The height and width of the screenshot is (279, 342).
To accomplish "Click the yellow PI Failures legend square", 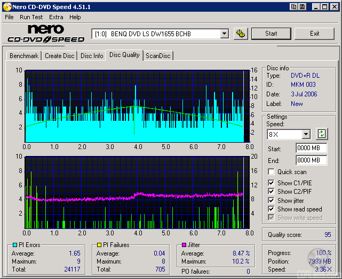I will 98,245.
